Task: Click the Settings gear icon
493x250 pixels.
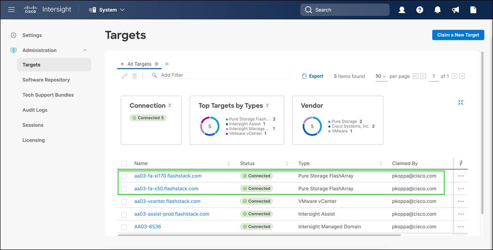Action: tap(14, 35)
